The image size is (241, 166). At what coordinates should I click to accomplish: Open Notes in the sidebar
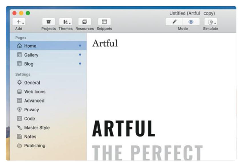pos(30,137)
